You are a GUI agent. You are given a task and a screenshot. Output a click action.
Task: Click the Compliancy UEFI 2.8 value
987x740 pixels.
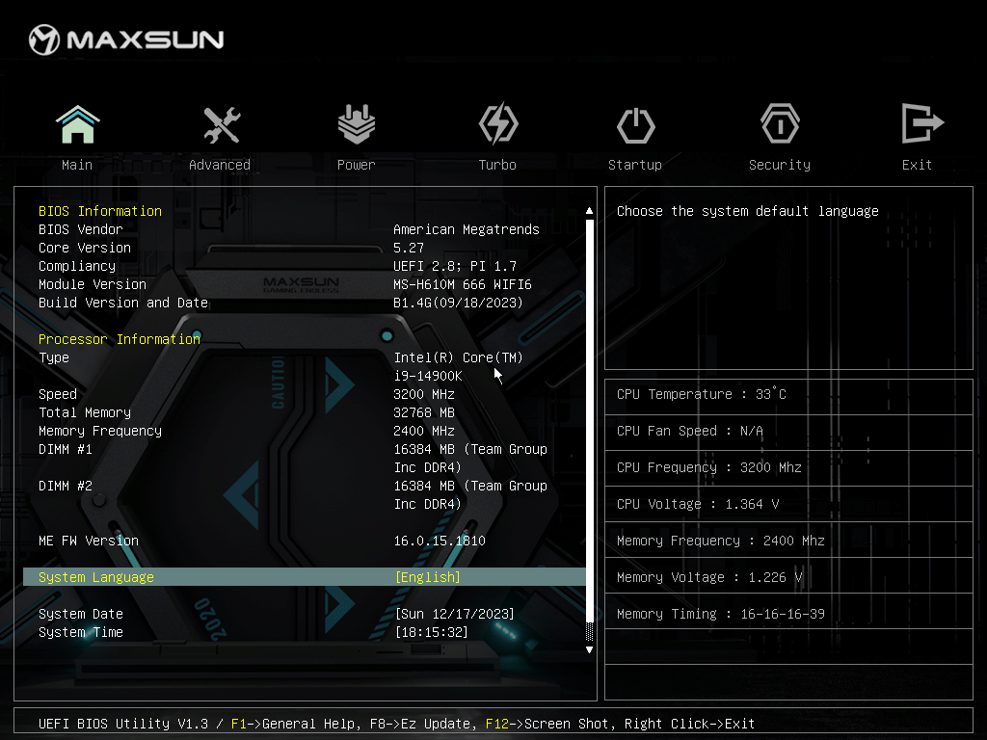pos(455,266)
